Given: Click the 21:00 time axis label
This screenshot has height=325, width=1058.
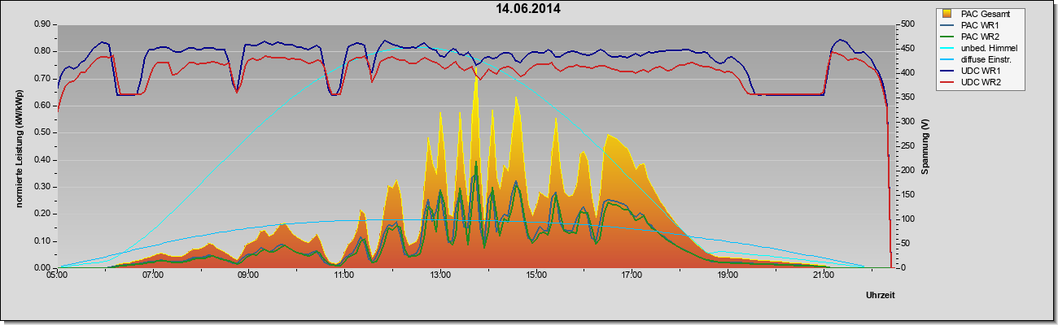Looking at the screenshot, I should [823, 275].
